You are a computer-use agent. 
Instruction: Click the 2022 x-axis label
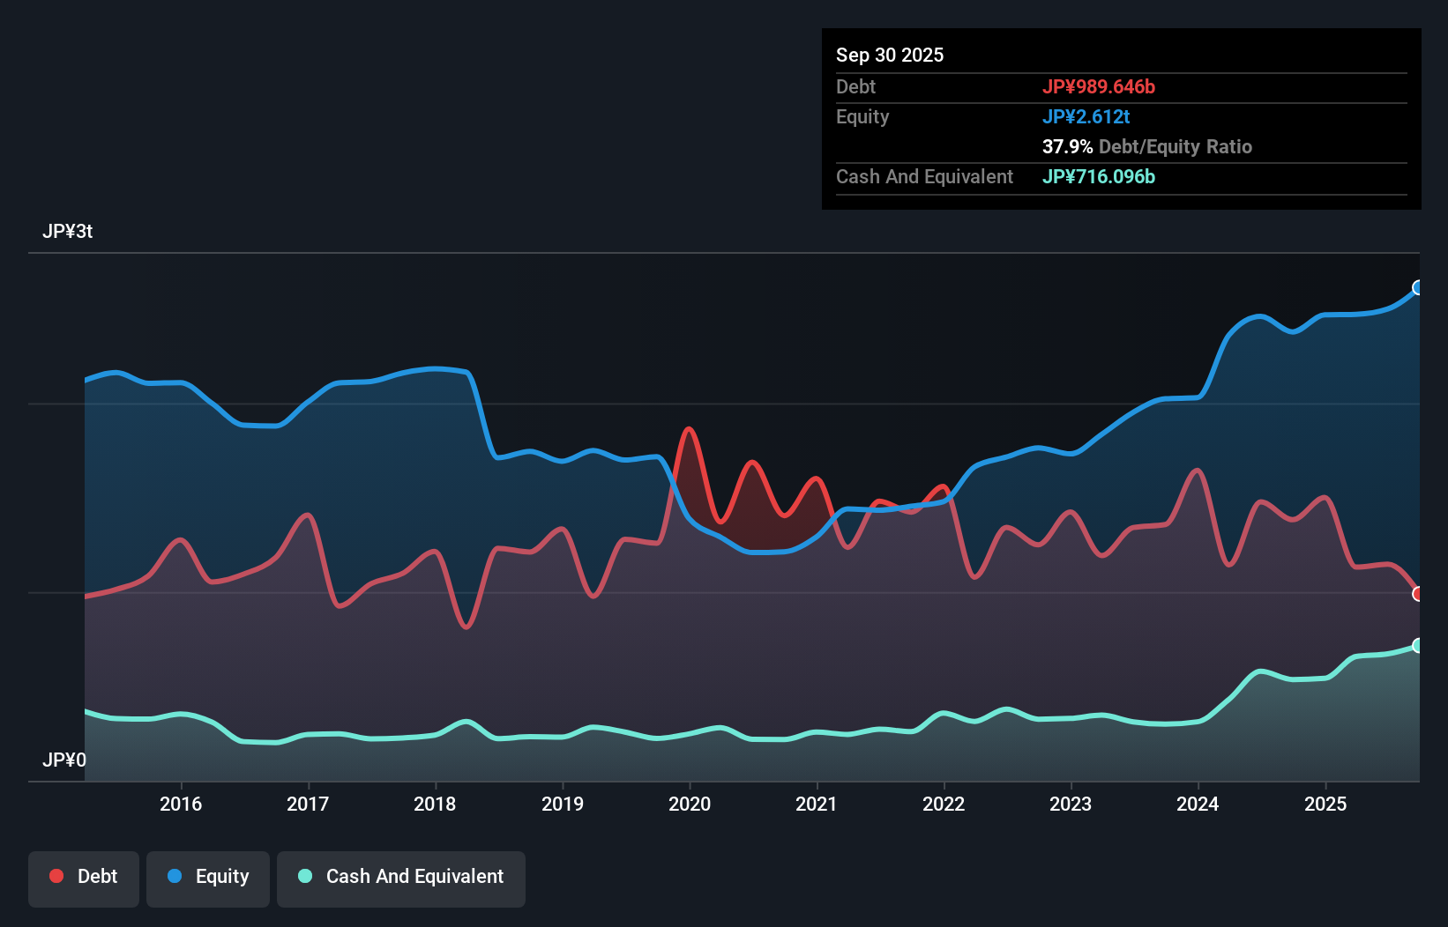pyautogui.click(x=944, y=804)
